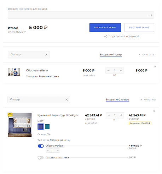Enable the Подъём и доставка toggle
The image size is (162, 174).
(x=41, y=158)
